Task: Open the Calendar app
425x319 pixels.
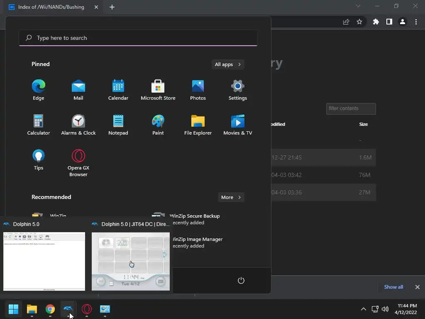Action: click(118, 90)
